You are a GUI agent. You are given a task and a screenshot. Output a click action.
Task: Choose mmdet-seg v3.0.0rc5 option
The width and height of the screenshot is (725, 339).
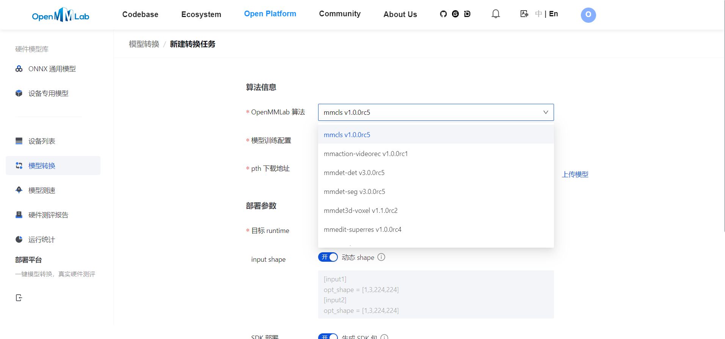[x=436, y=192]
